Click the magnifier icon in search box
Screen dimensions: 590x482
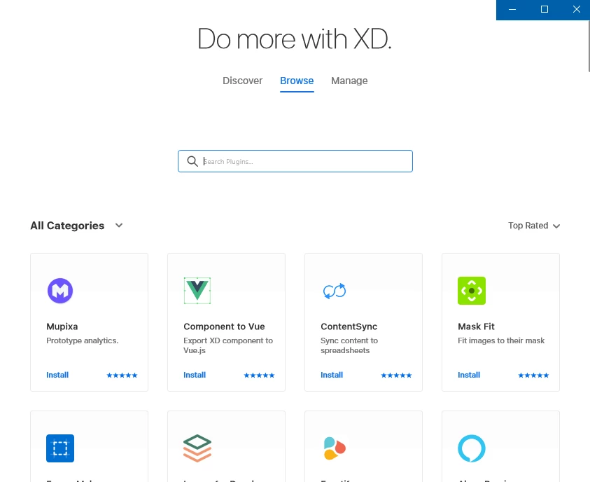[x=192, y=161]
